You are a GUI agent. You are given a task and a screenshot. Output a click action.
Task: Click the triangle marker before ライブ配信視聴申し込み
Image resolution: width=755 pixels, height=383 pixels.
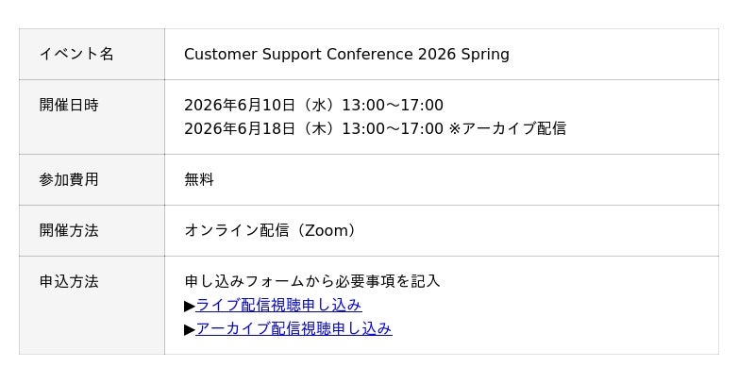190,306
